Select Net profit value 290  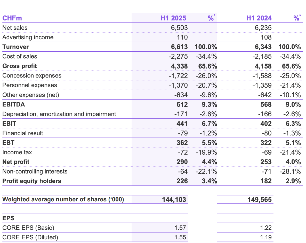click(x=182, y=162)
